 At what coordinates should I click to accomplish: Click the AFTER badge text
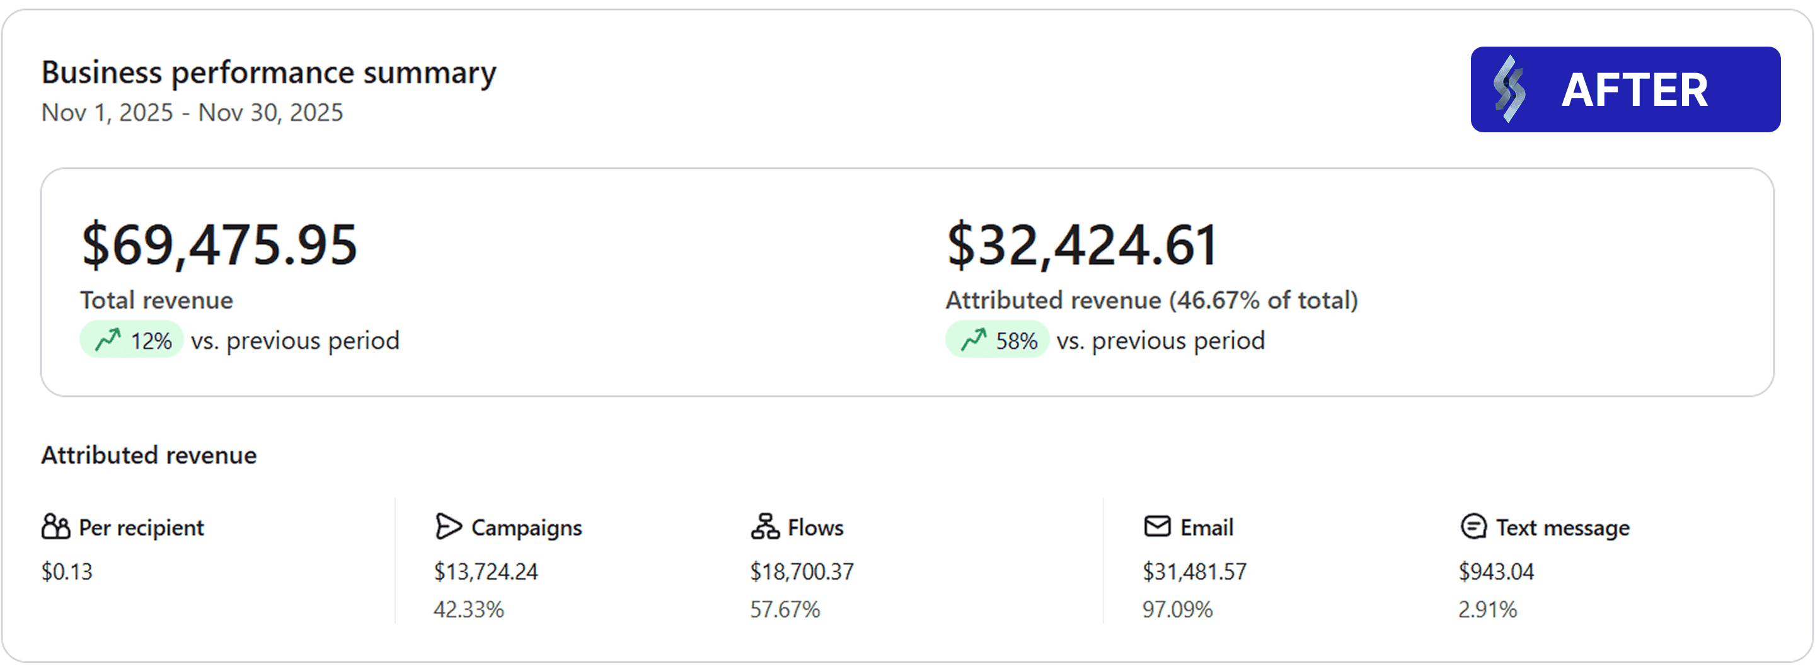click(1635, 90)
